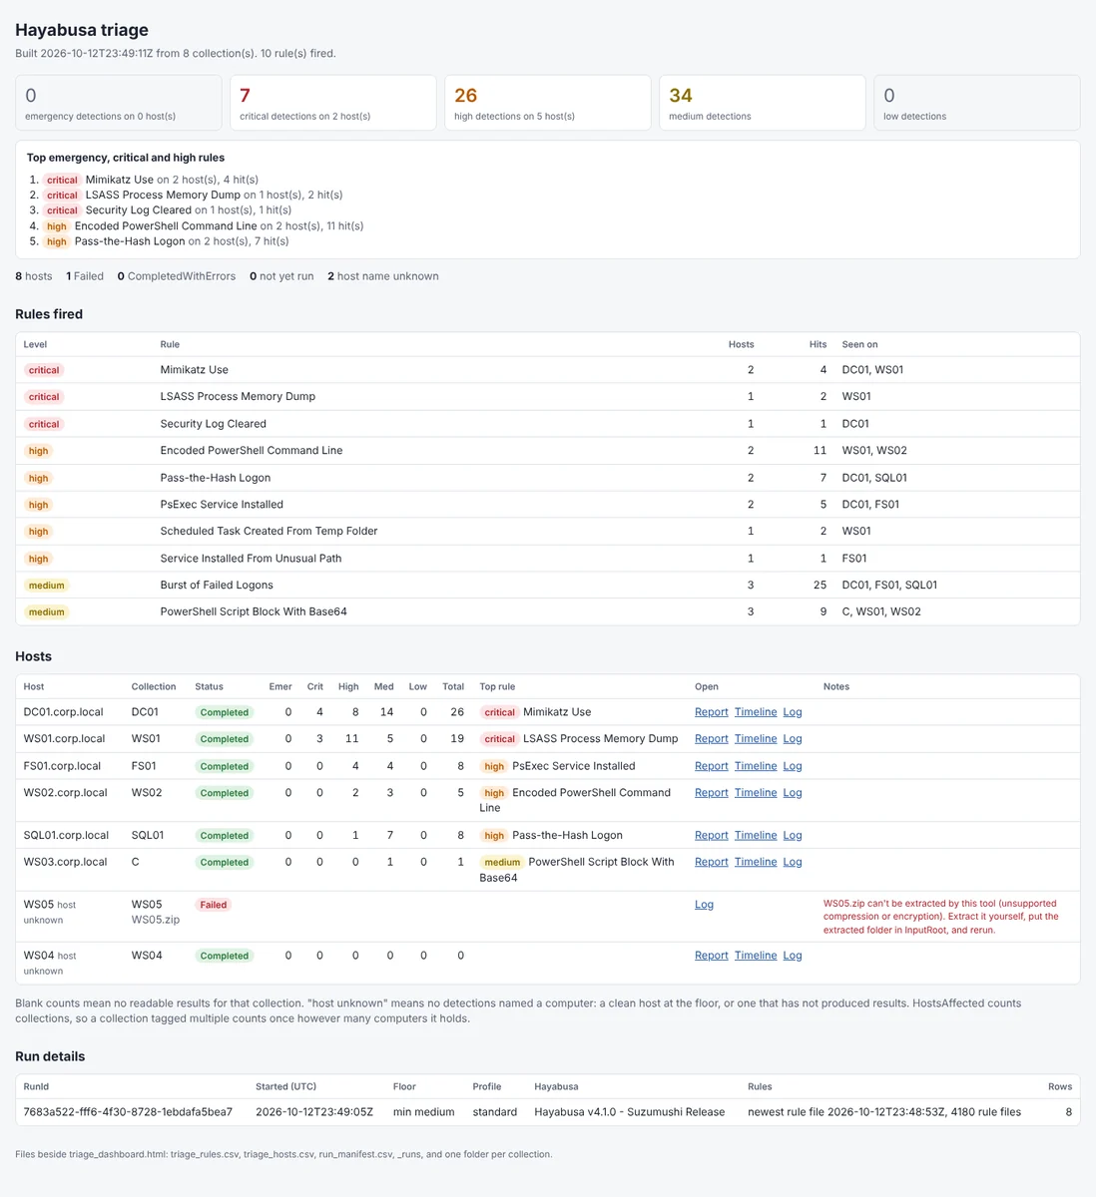Click the Failed status badge for WS05

[x=214, y=905]
